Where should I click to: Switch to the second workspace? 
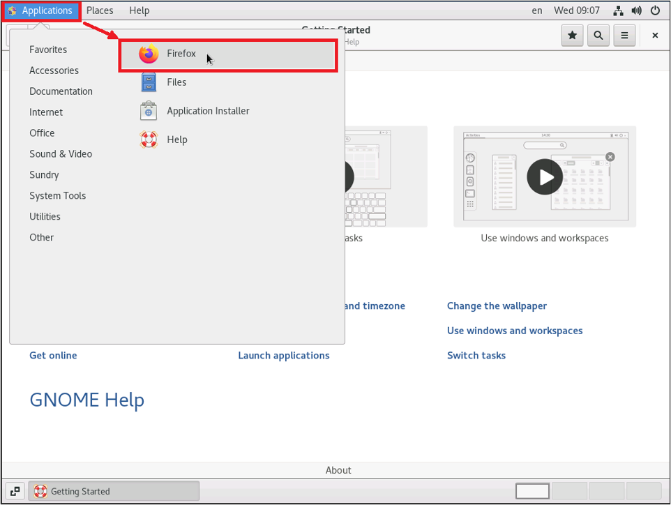(x=569, y=491)
